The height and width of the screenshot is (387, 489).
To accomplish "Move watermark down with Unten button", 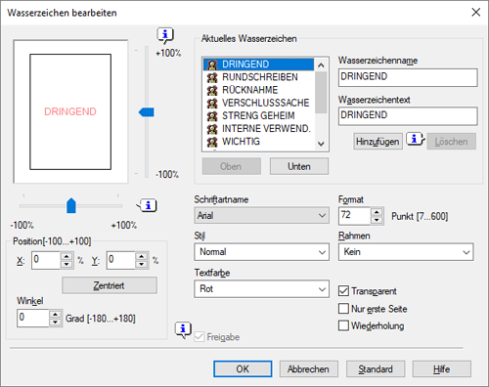I will click(x=299, y=166).
